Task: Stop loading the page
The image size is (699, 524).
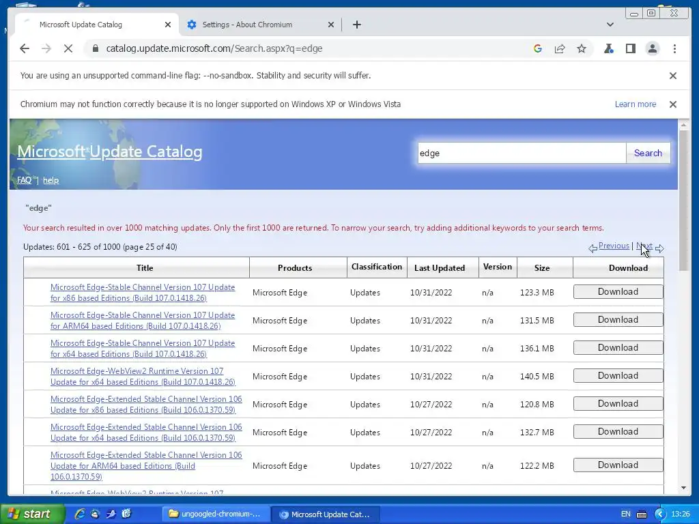Action: (68, 48)
